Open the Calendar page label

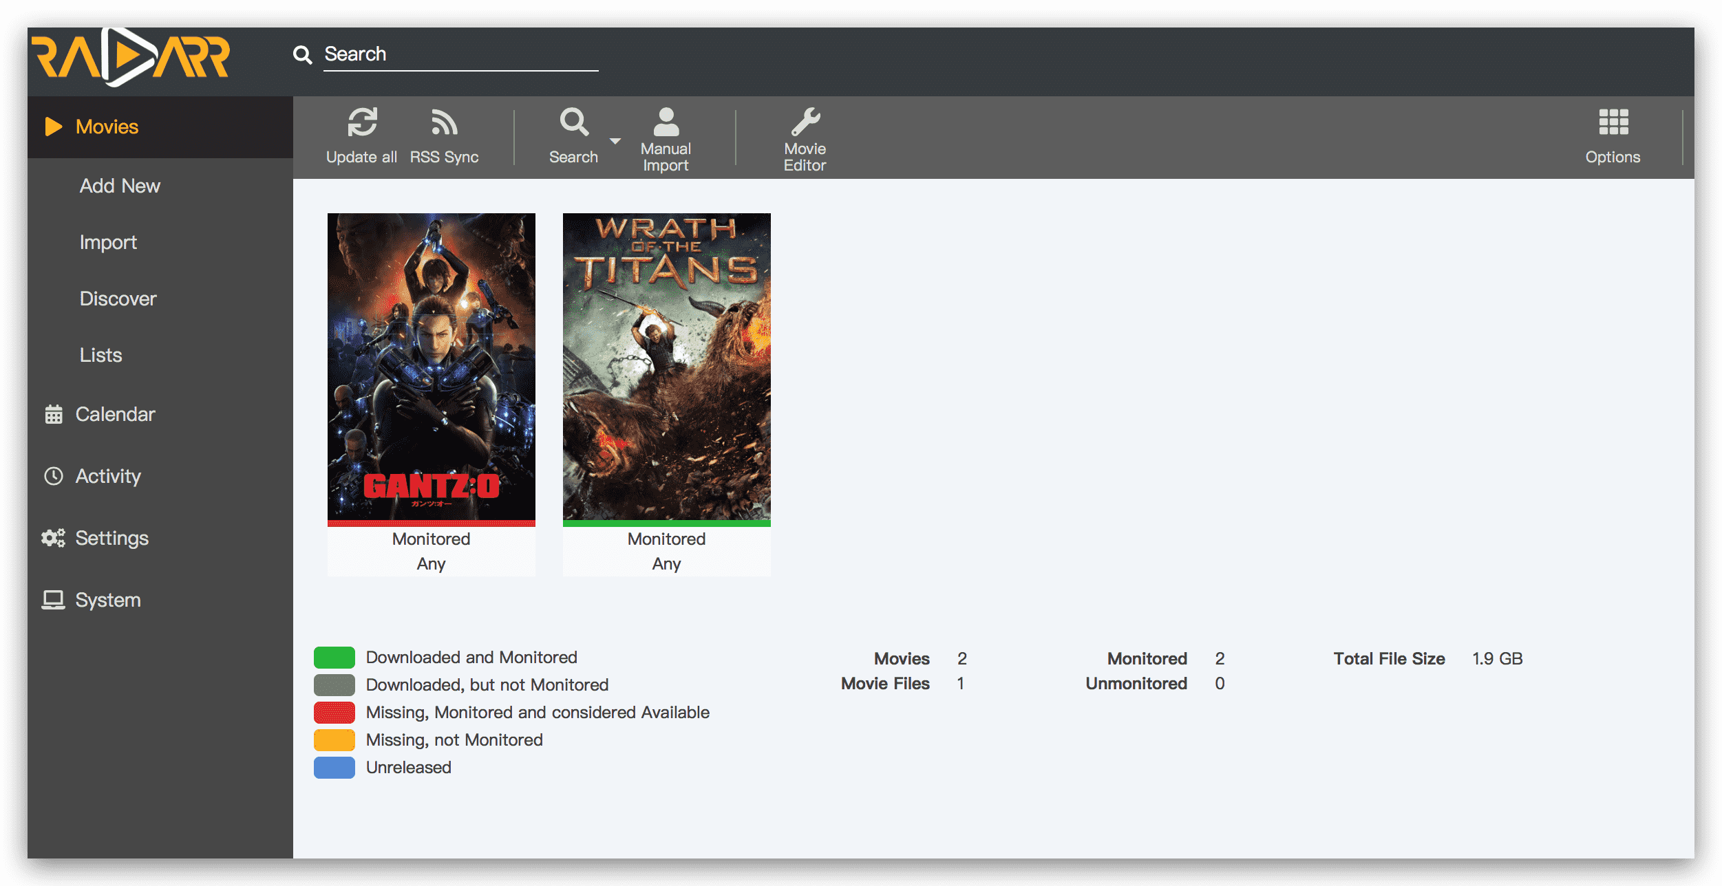coord(116,414)
